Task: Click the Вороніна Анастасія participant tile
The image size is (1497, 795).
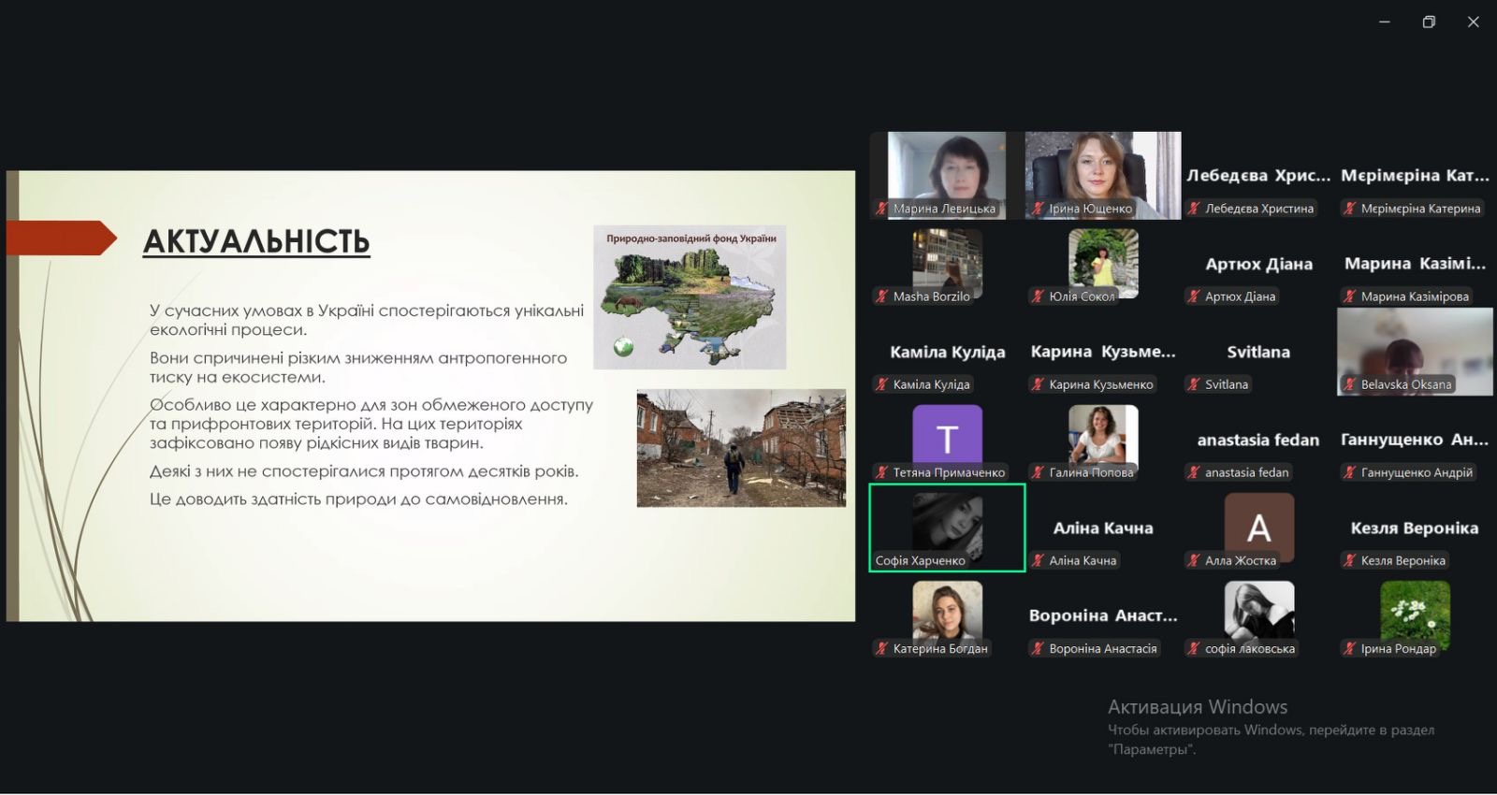Action: click(1103, 616)
